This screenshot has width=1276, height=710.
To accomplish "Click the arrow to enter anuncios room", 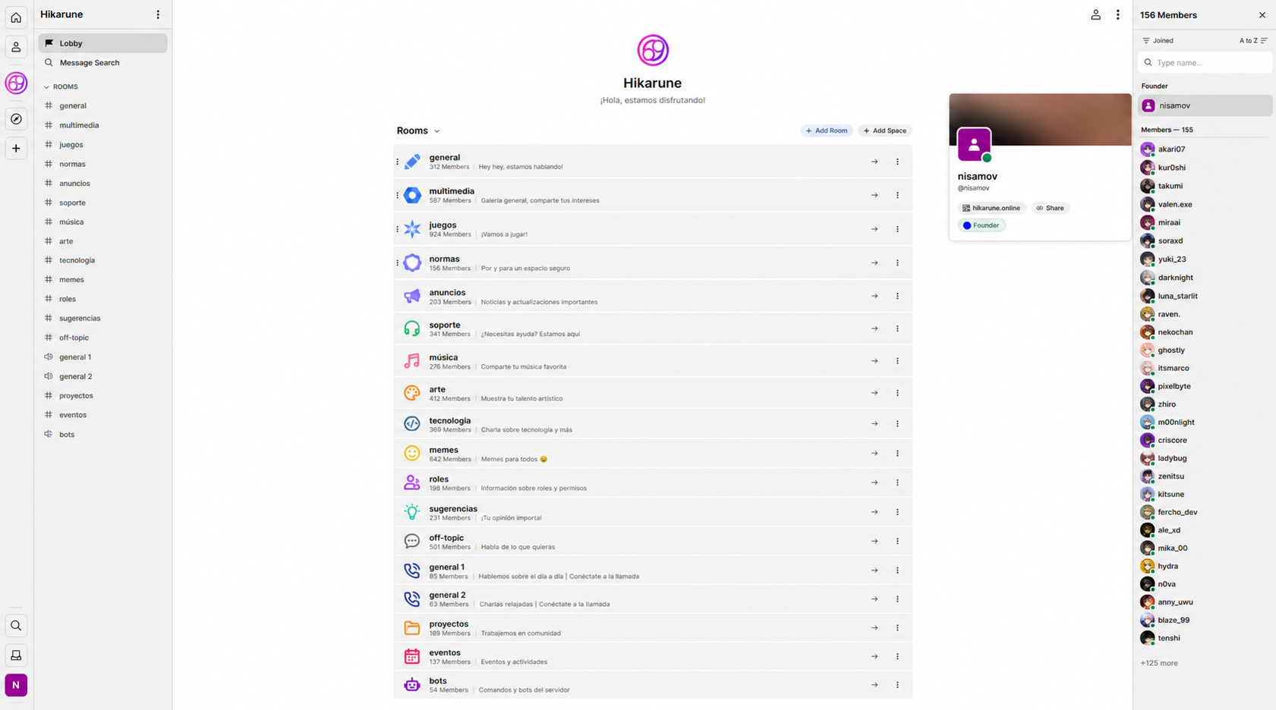I will (874, 297).
